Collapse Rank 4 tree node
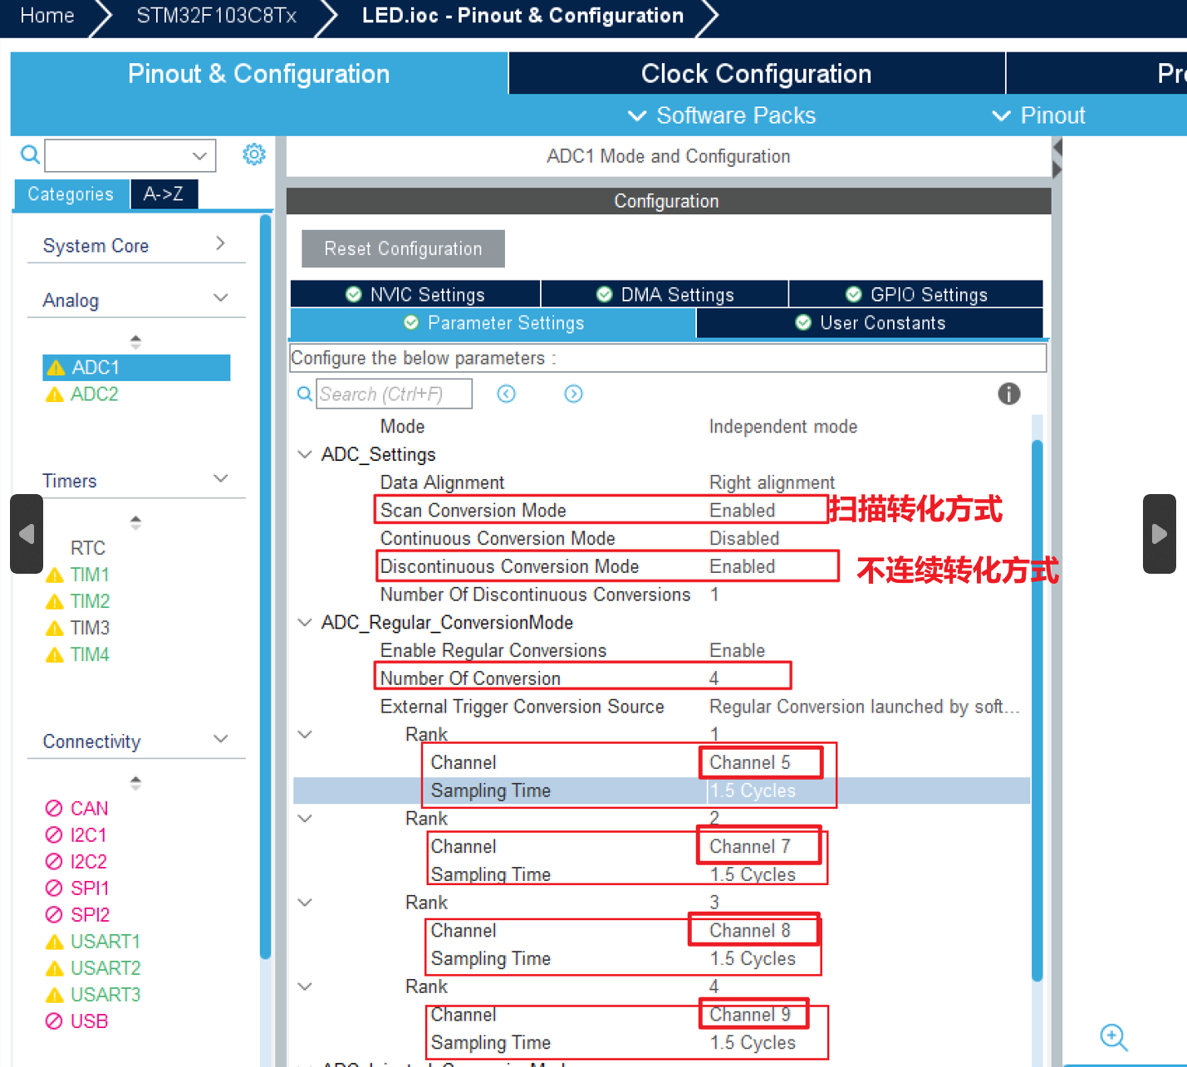 pos(305,986)
